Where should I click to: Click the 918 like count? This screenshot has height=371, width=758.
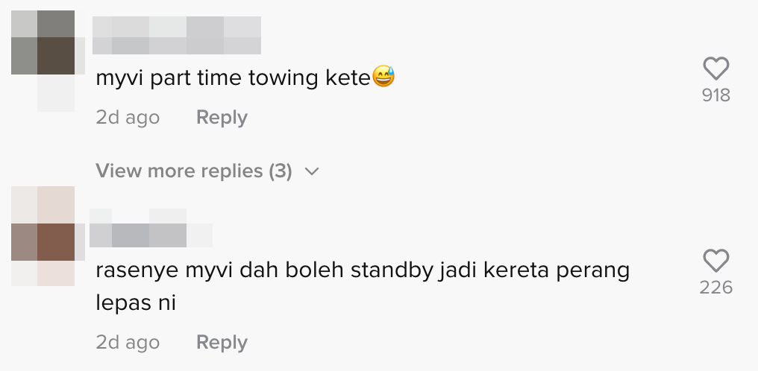[716, 95]
